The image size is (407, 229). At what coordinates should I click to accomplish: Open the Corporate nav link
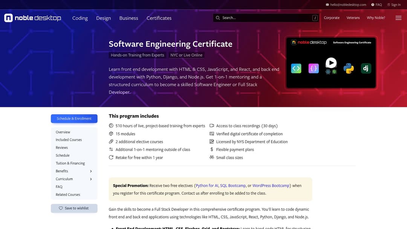332,18
